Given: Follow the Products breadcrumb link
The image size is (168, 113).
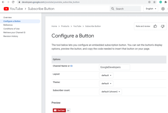Looking at the screenshot, I should click(65, 26).
